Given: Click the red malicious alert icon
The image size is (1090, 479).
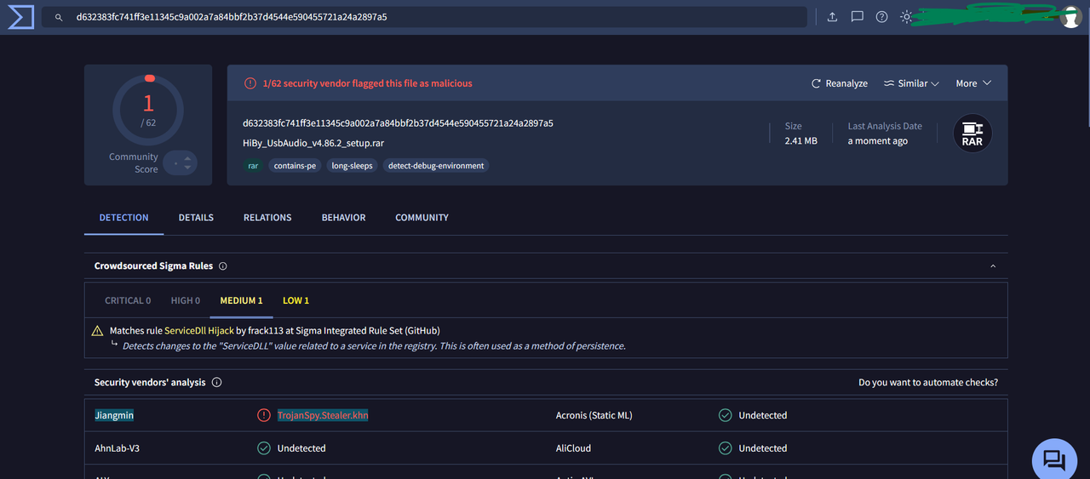Looking at the screenshot, I should [250, 83].
